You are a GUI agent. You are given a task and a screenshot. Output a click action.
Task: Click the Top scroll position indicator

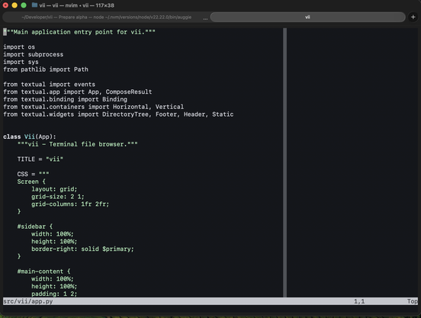click(413, 301)
